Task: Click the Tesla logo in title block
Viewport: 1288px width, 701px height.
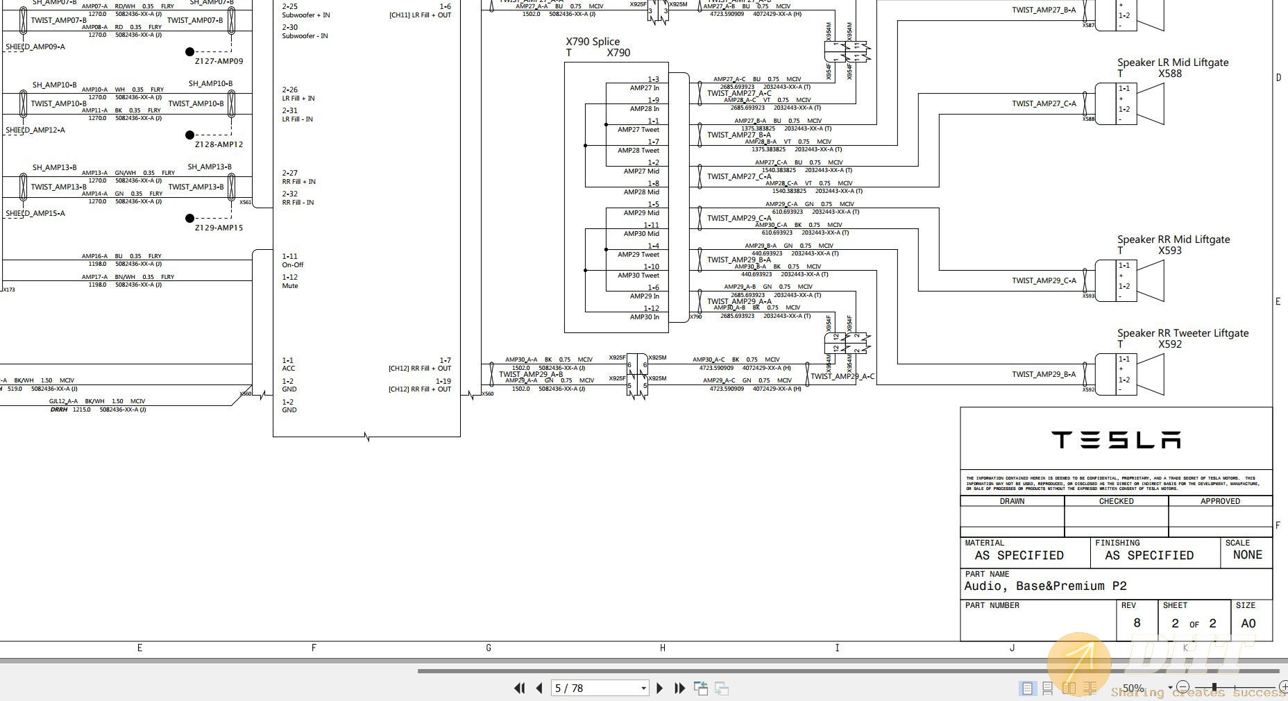Action: coord(1116,439)
